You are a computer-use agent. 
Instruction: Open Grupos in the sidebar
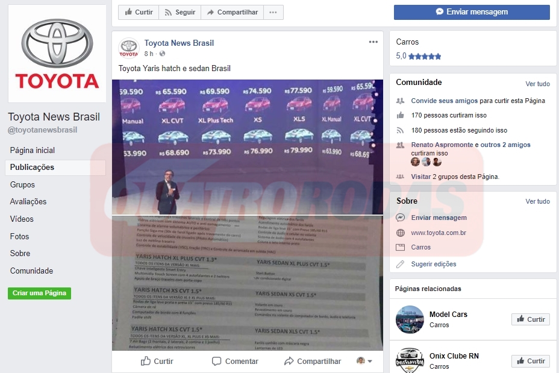click(x=22, y=185)
